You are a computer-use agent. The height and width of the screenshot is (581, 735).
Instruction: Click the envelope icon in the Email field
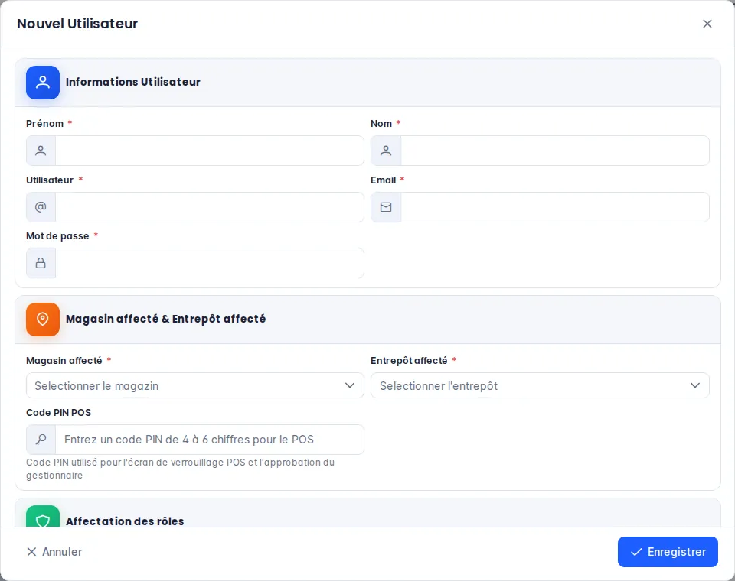(x=386, y=207)
